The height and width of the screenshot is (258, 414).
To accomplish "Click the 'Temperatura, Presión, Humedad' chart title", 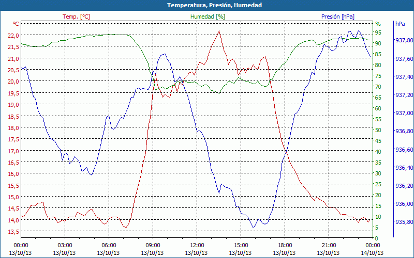I will pyautogui.click(x=214, y=5).
